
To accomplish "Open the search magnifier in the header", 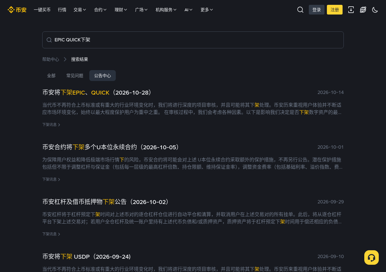I will coord(300,10).
